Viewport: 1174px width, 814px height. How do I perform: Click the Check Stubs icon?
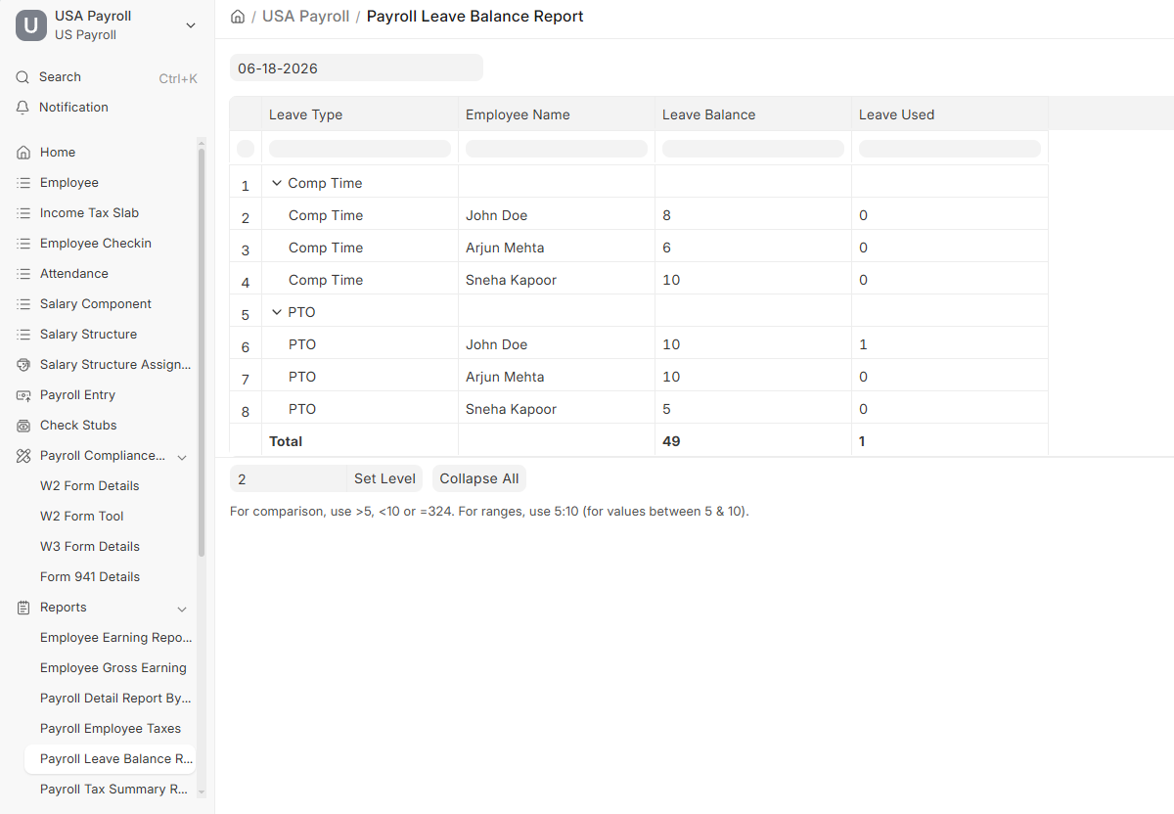point(23,426)
